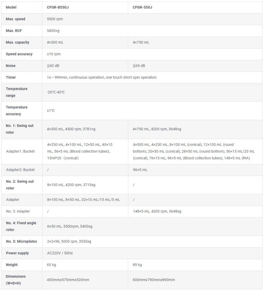The height and width of the screenshot is (293, 264).
Task: Click the ≦65 dB noise value
Action: click(x=139, y=66)
